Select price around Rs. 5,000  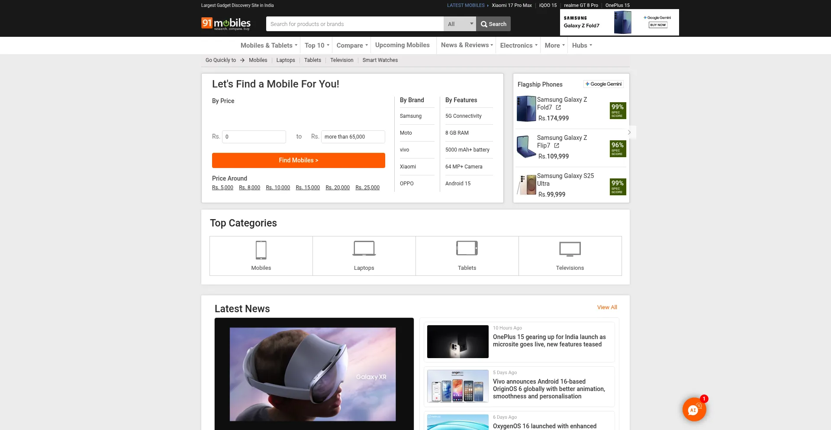(222, 188)
